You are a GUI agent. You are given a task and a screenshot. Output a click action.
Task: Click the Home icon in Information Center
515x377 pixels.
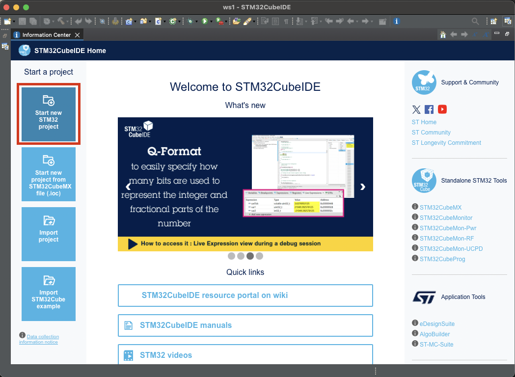tap(443, 34)
